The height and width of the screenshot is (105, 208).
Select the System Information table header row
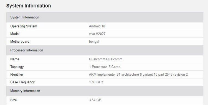(105, 17)
